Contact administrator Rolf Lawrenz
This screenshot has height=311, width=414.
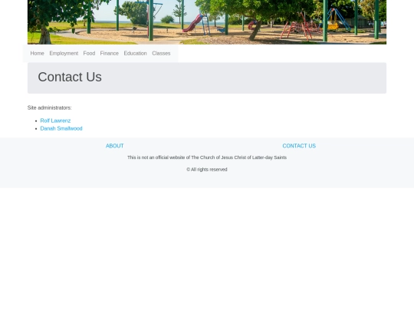point(55,121)
